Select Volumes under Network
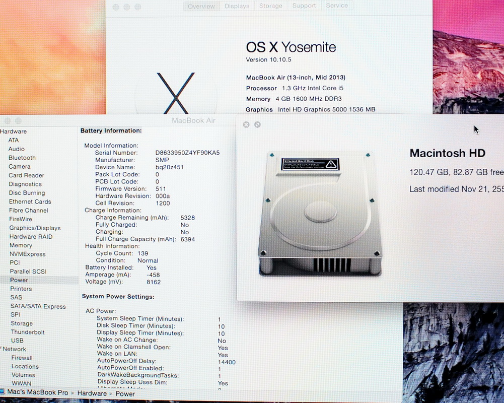 coord(24,375)
